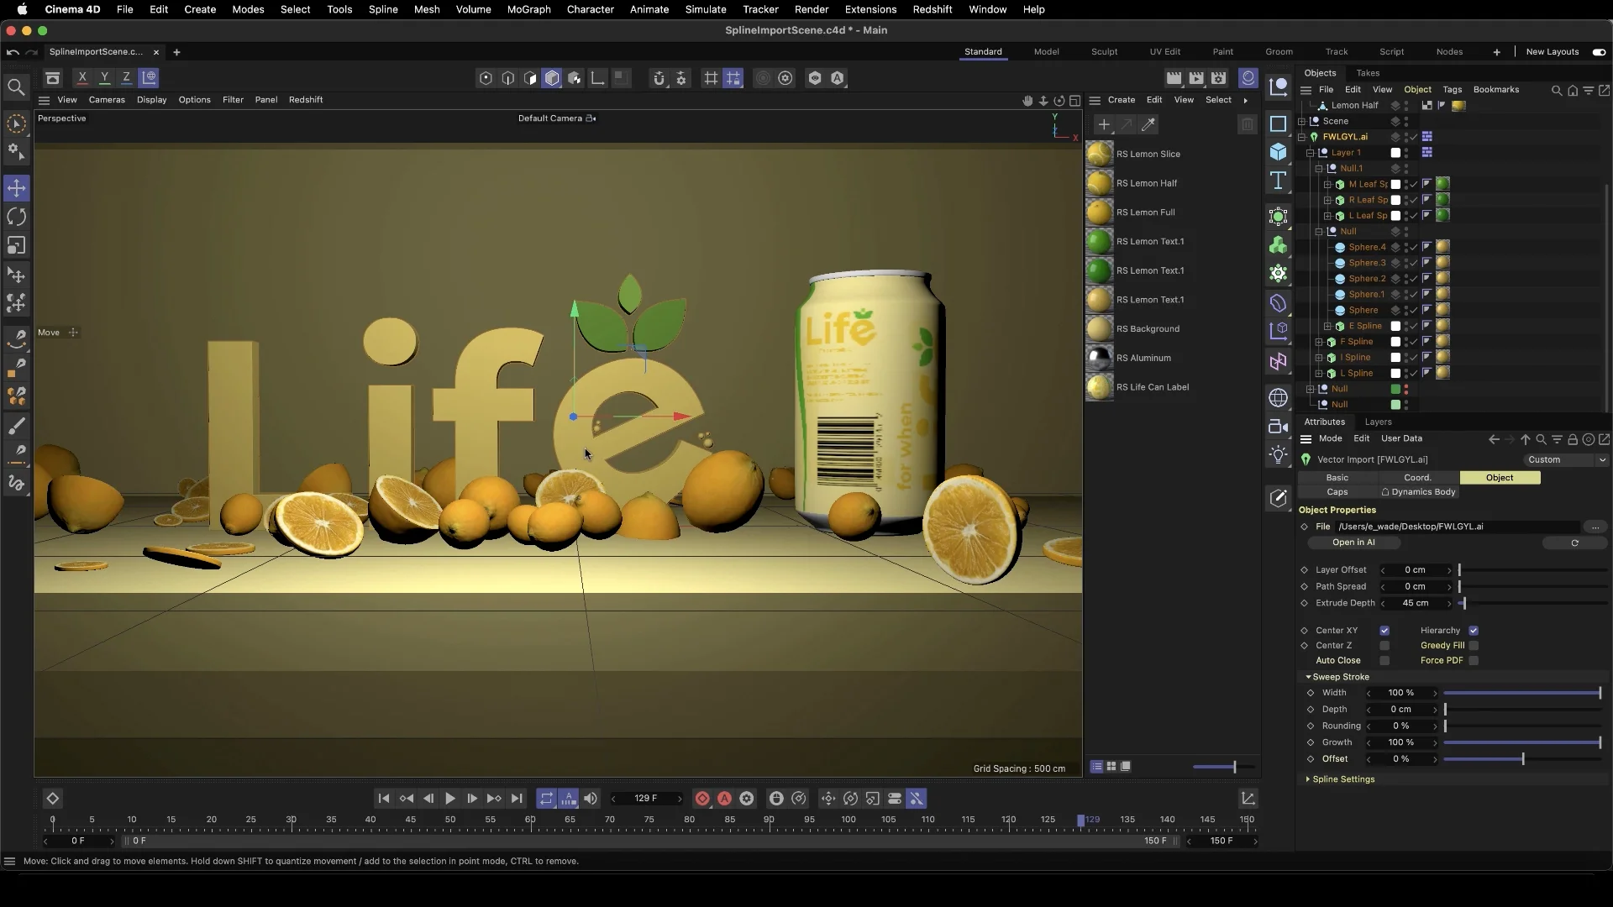Enable the Auto Close checkbox
Screen dimensions: 1613x907
coord(1384,661)
